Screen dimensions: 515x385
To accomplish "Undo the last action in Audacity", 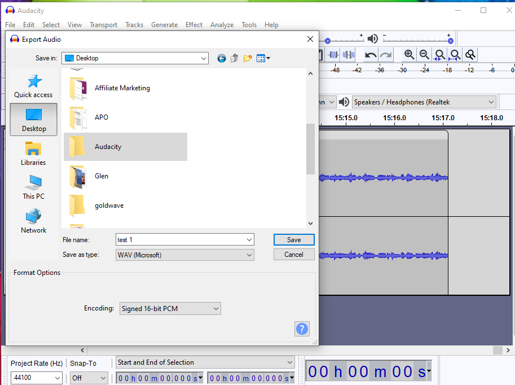I will click(x=371, y=55).
